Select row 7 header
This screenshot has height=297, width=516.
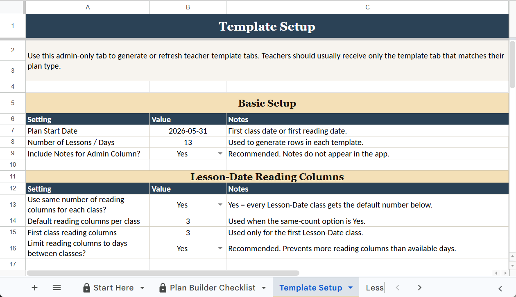[x=13, y=131]
